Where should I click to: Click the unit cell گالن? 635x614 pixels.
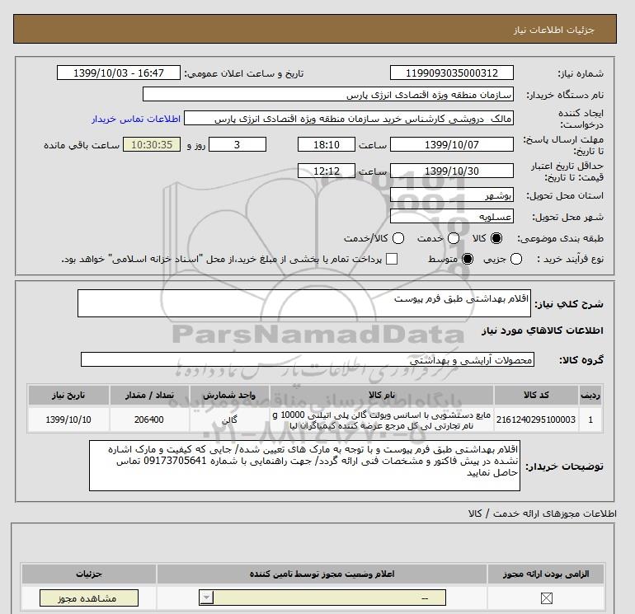229,419
